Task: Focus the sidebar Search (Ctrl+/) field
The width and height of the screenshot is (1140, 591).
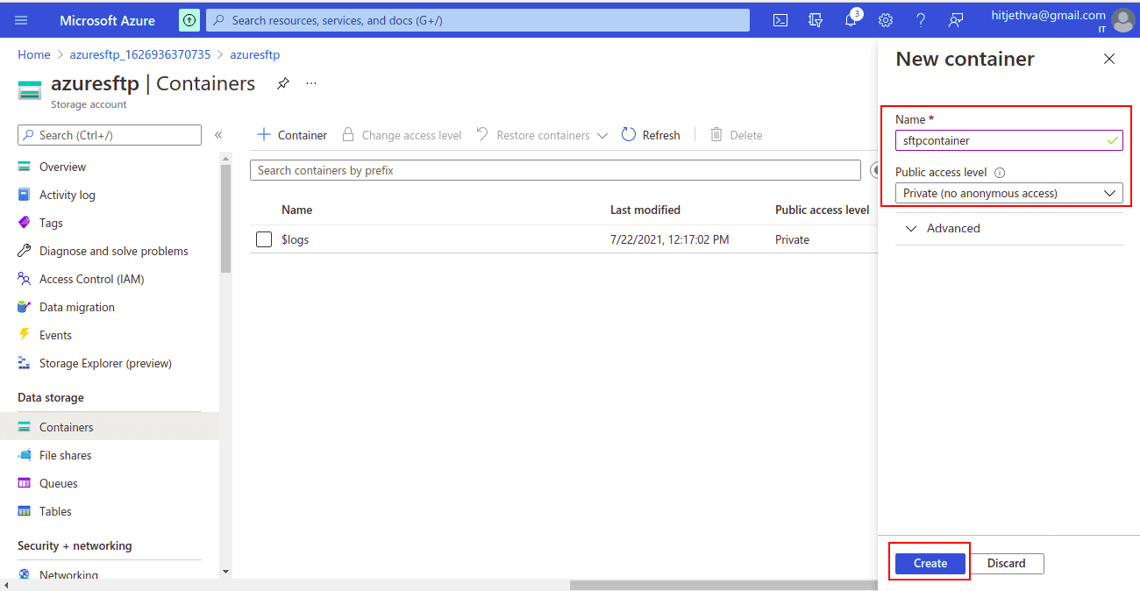Action: (110, 135)
